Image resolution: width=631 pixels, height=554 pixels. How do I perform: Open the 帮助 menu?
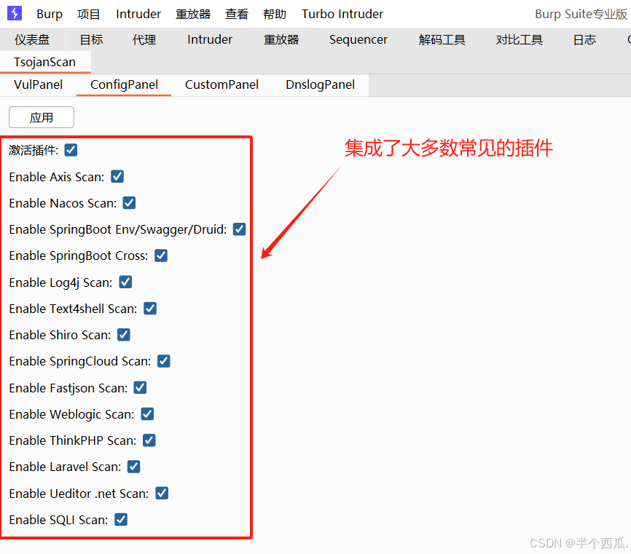[x=275, y=14]
